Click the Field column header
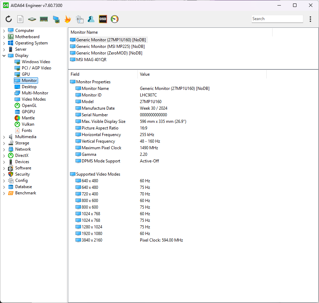319x303 pixels. coord(75,74)
